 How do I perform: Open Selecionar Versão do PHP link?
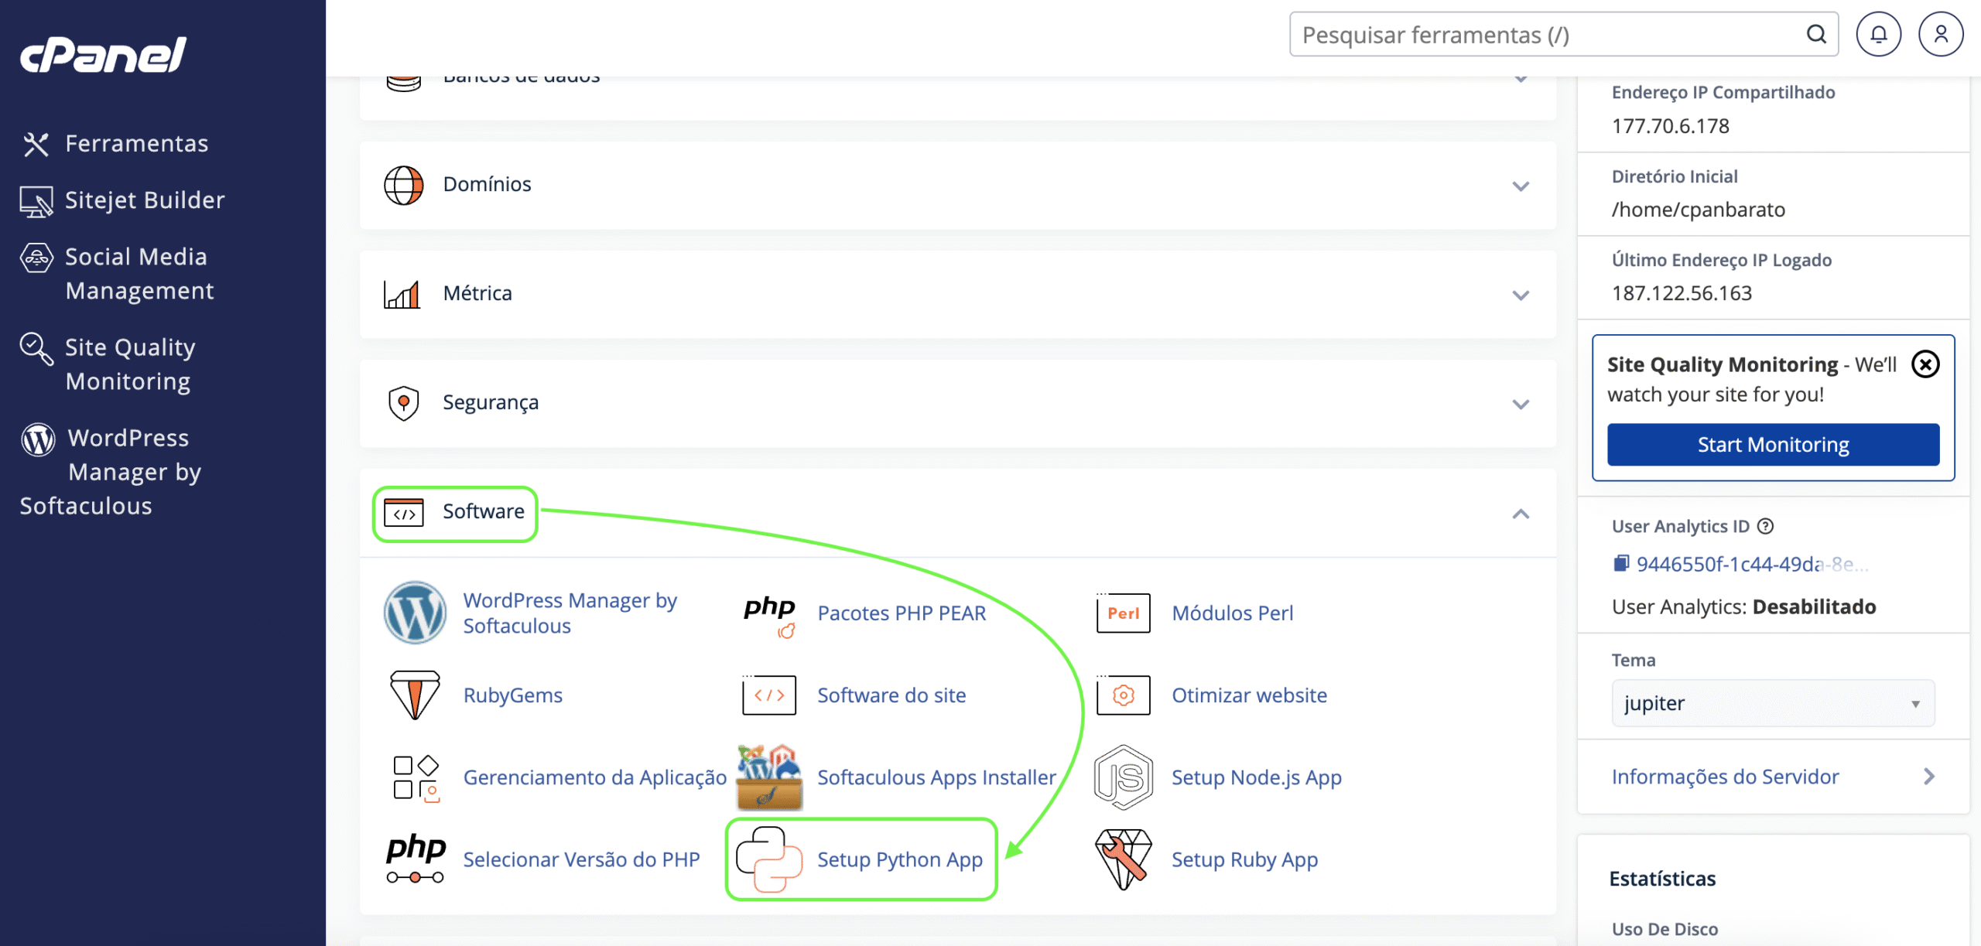(581, 859)
